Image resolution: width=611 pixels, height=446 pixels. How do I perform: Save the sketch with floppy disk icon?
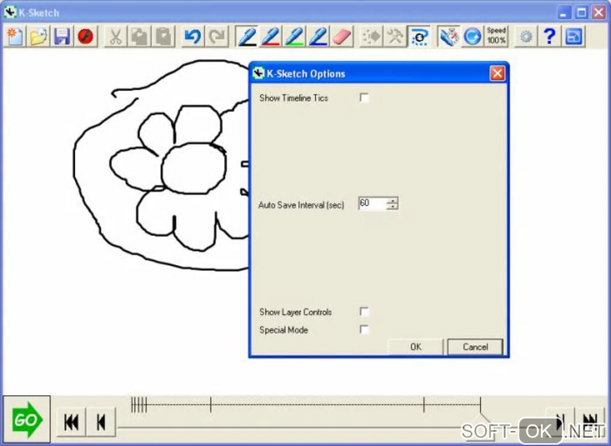(x=62, y=37)
